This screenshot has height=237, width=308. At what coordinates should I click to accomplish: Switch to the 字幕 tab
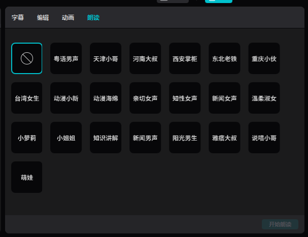tap(18, 17)
